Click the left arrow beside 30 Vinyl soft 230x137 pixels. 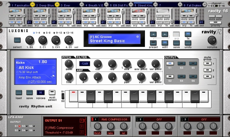coord(17,72)
